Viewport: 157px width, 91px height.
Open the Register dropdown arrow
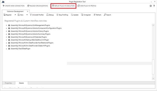[15, 15]
